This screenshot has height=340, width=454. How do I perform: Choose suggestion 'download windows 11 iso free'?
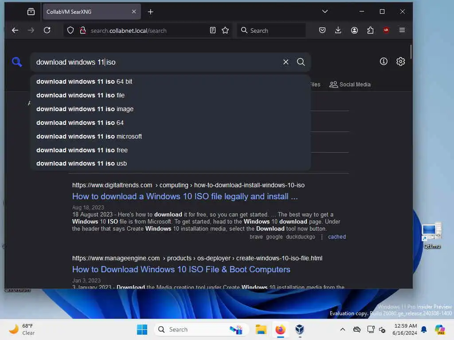coord(171,150)
